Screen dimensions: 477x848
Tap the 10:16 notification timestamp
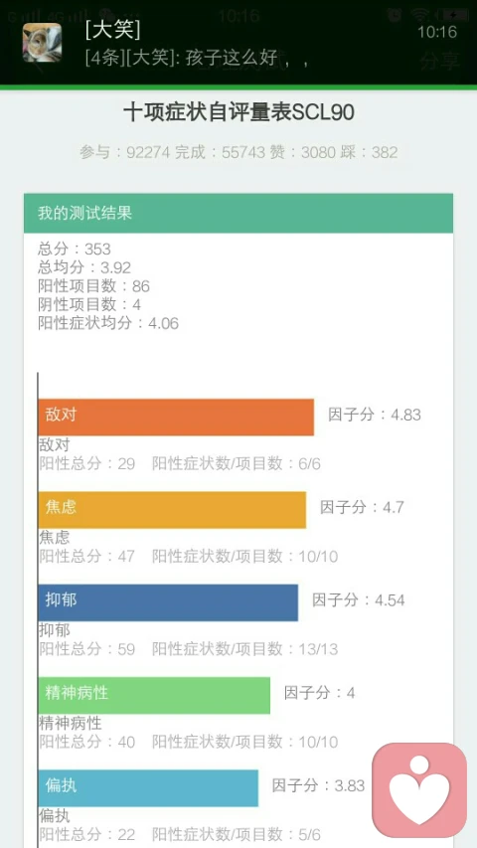[437, 32]
